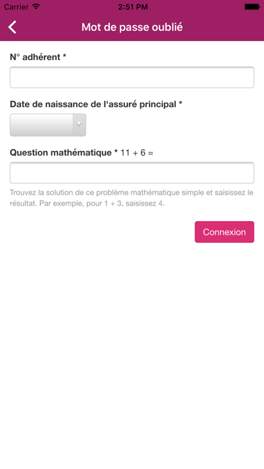Image resolution: width=264 pixels, height=469 pixels.
Task: Tap the asterisk after 'assuré principal'
Action: [x=180, y=104]
